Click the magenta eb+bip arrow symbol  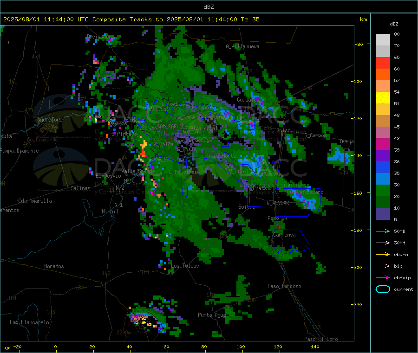click(383, 278)
